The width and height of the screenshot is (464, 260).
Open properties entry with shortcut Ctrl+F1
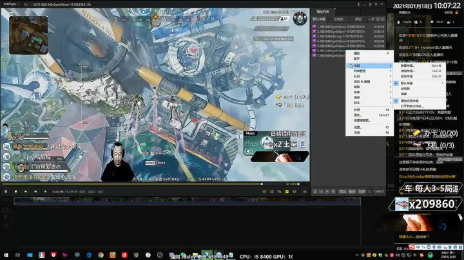pos(370,115)
